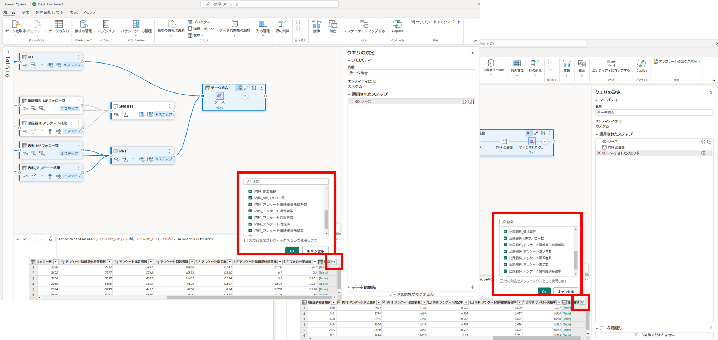Open the ヘルプ tab
Viewport: 718px width, 340px height.
tap(90, 12)
